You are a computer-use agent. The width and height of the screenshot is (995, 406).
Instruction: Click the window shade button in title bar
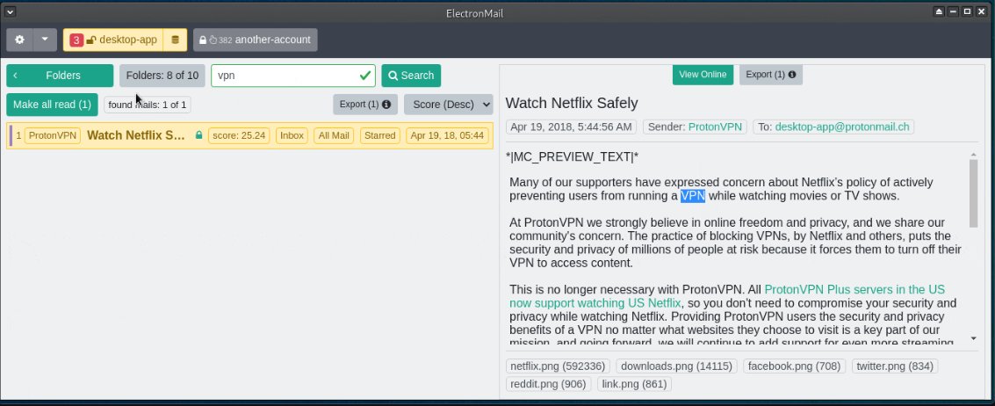point(939,11)
